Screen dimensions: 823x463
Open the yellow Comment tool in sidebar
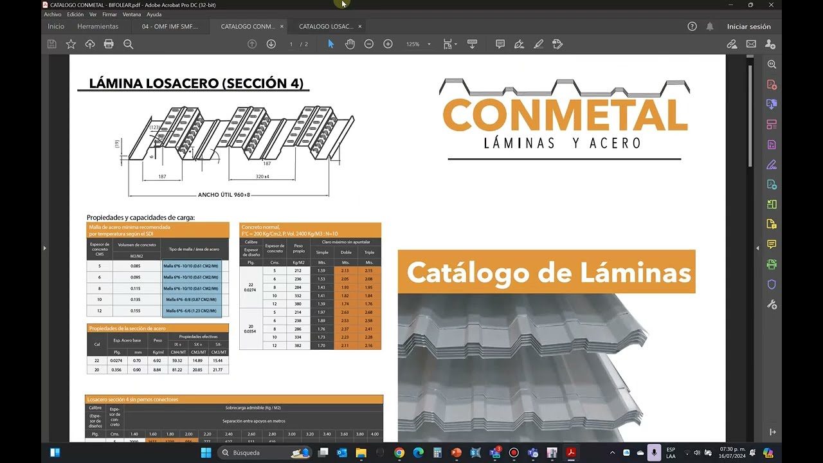click(x=772, y=244)
